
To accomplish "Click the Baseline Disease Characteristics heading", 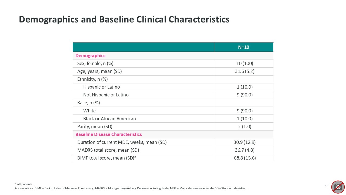I will pos(108,134).
